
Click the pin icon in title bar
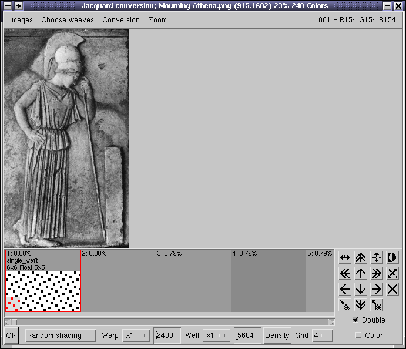(19, 6)
